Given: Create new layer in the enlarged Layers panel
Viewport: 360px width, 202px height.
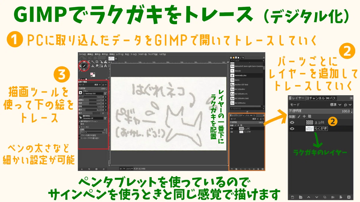Looking at the screenshot, I should (x=292, y=197).
